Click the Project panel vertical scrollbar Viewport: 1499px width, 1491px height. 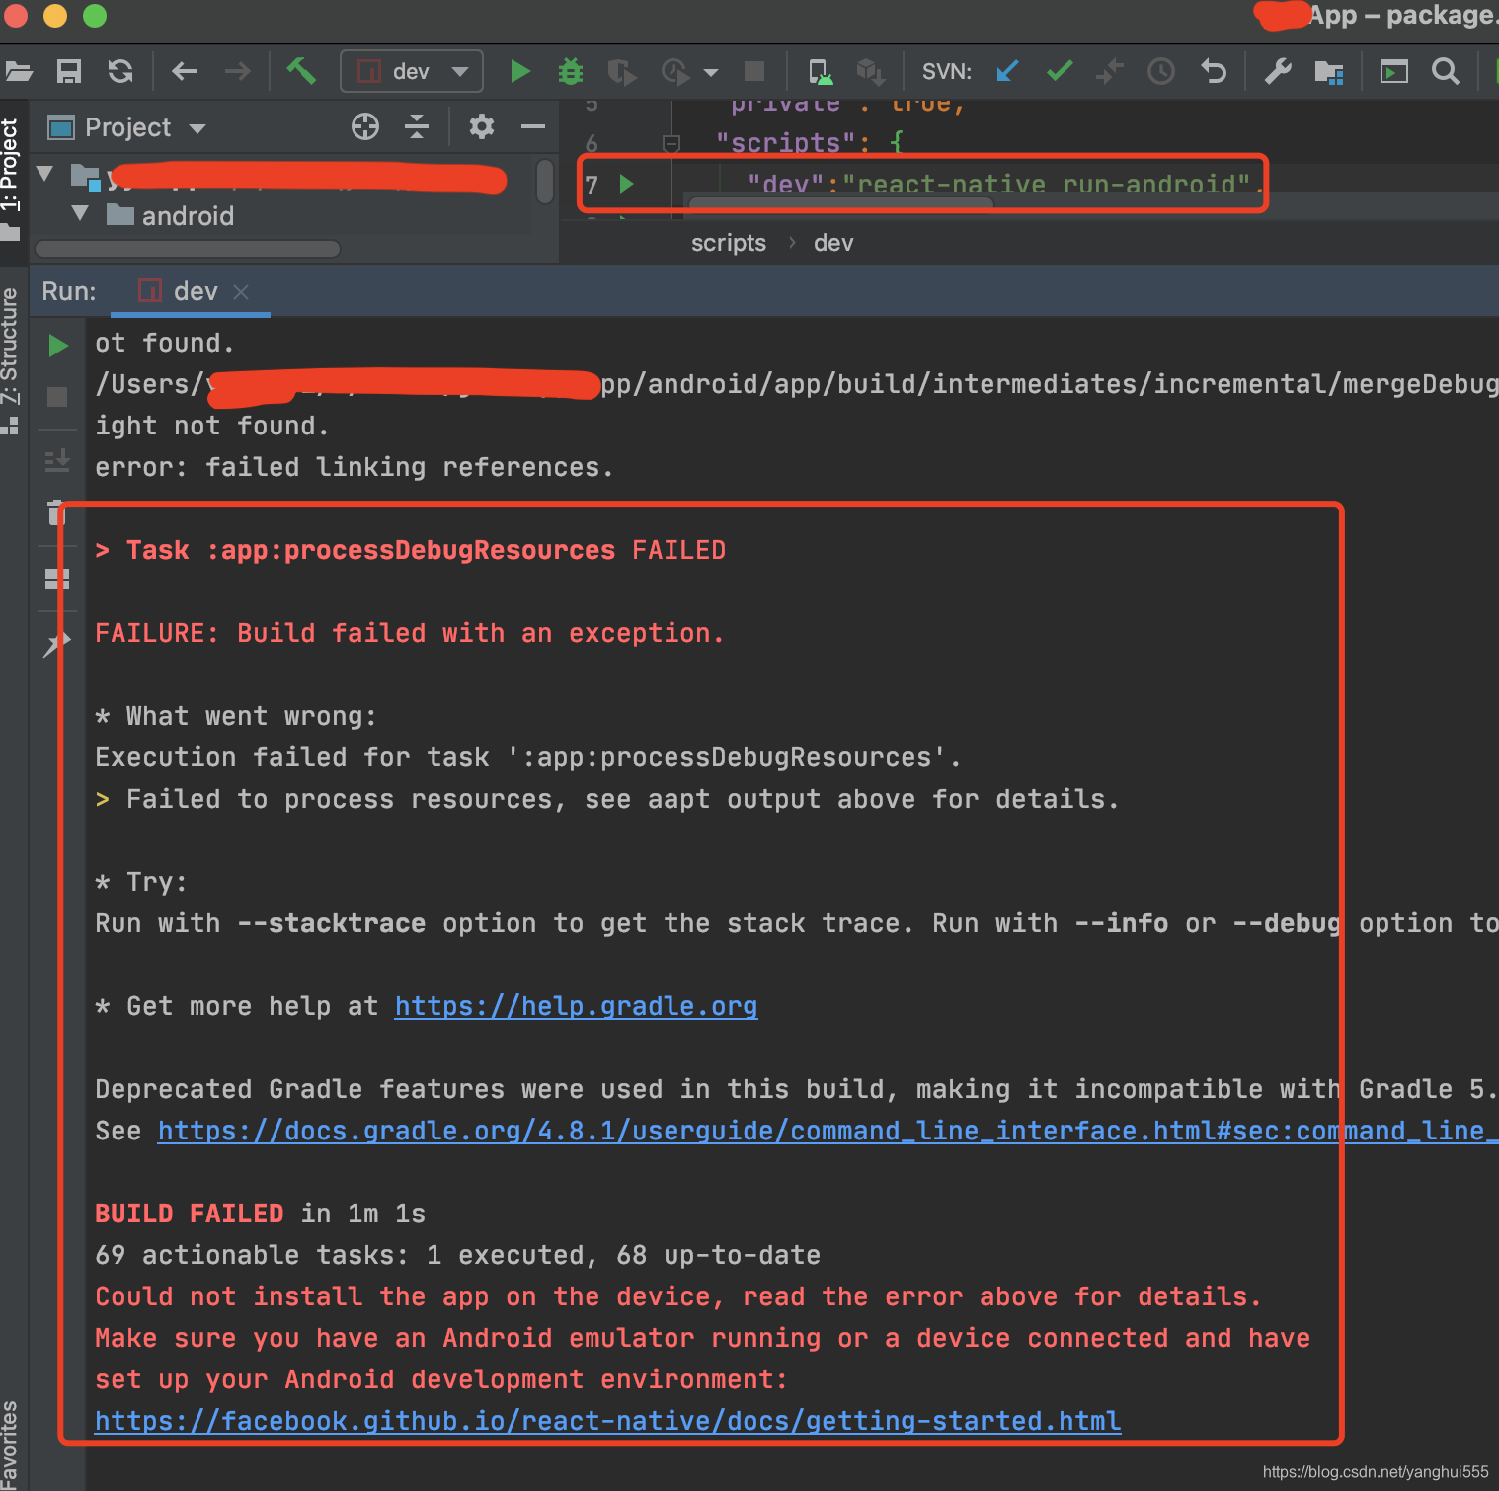pyautogui.click(x=545, y=182)
